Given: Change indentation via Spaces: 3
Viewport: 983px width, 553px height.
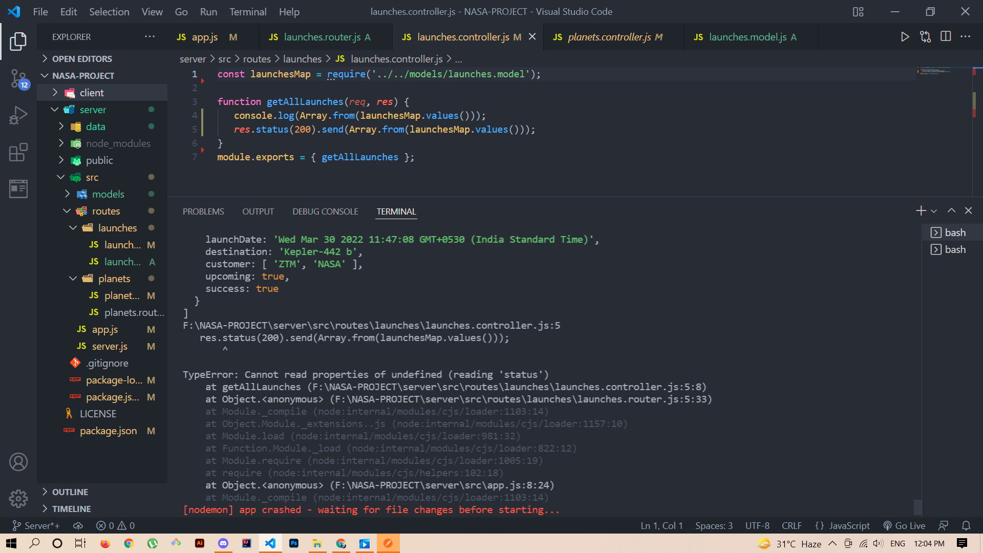Looking at the screenshot, I should tap(714, 525).
